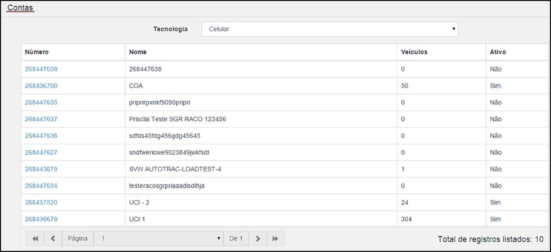
Task: Open account number 268443679
Action: (x=41, y=169)
